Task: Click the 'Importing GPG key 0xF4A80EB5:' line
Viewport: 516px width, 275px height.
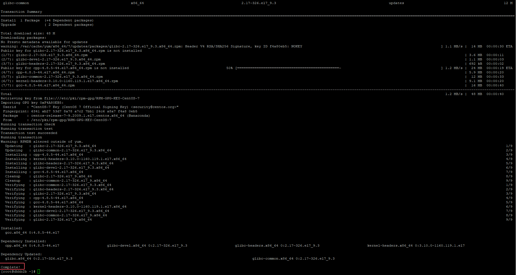Action: [x=32, y=103]
